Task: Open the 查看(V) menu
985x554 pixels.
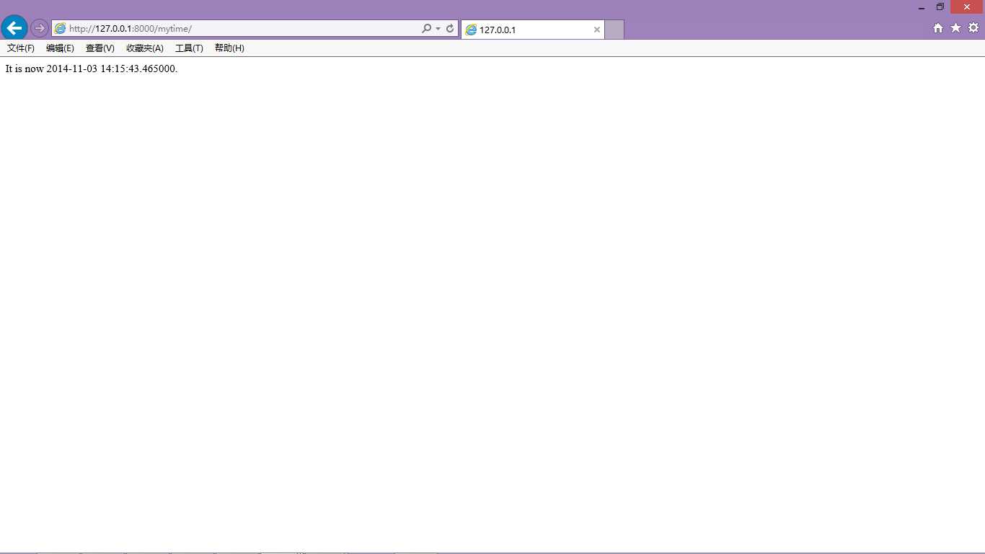Action: point(100,48)
